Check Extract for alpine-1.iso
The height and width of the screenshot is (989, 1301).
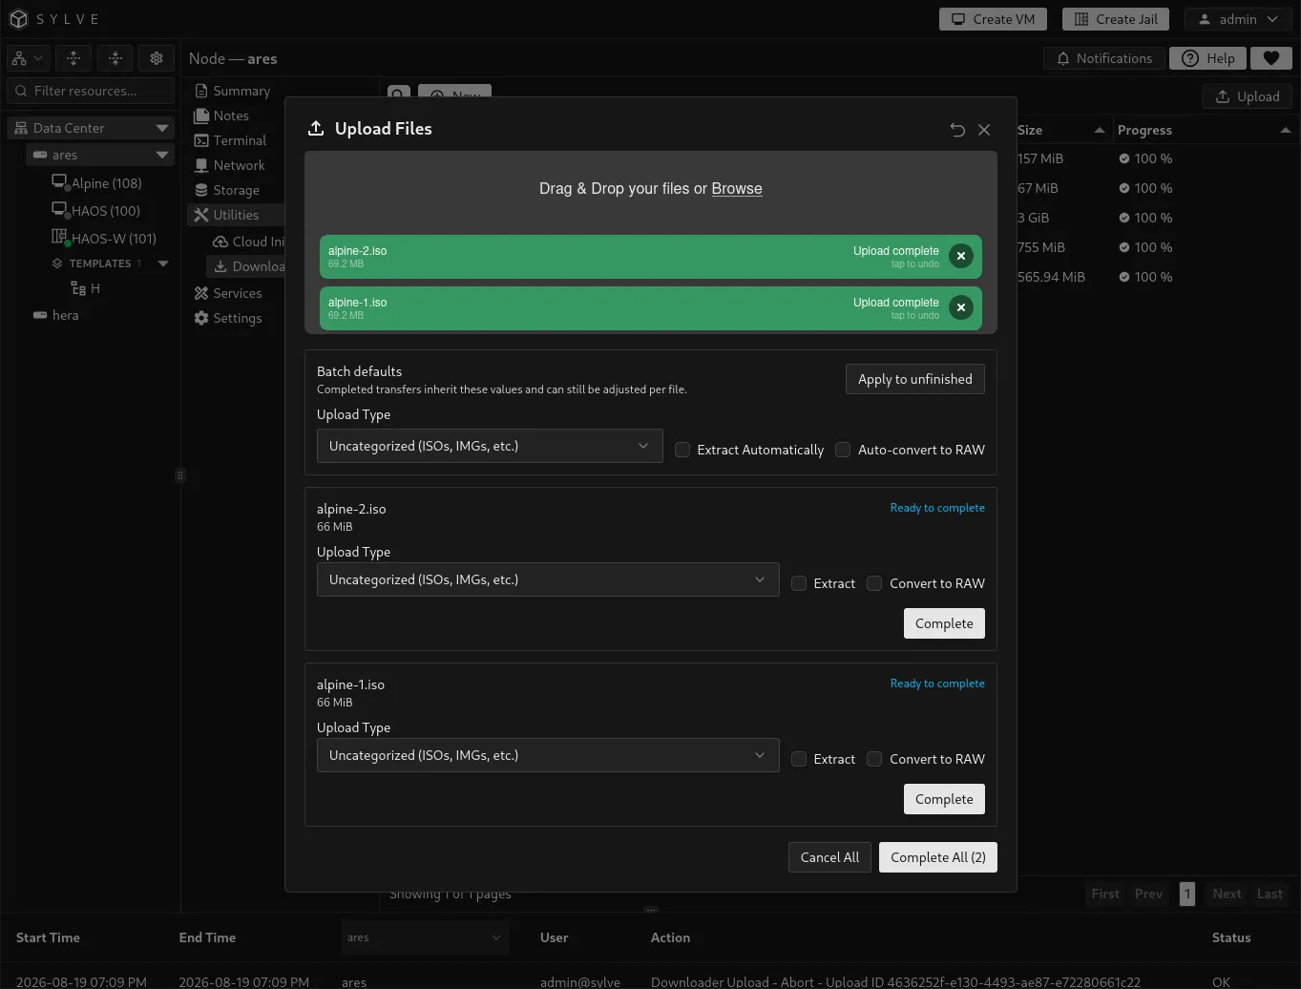click(799, 759)
